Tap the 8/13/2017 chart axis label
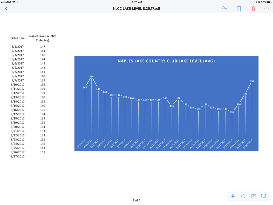The height and width of the screenshot is (205, 273). pos(161,144)
